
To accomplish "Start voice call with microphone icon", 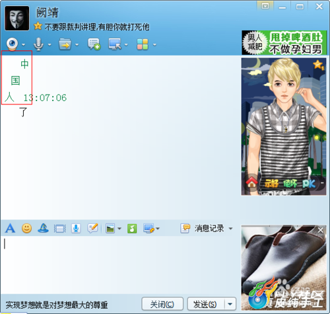I will pyautogui.click(x=39, y=44).
